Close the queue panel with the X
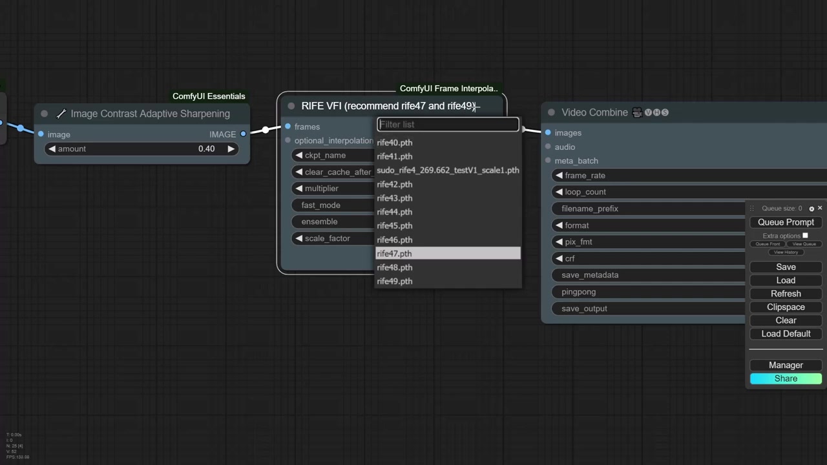Viewport: 827px width, 465px height. [x=820, y=208]
